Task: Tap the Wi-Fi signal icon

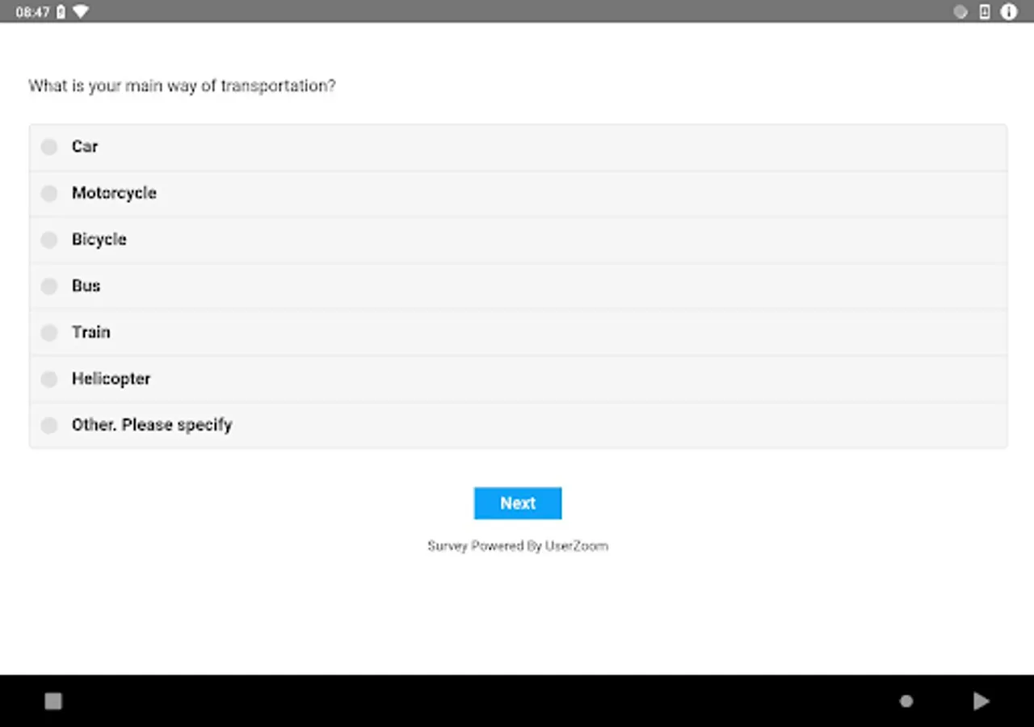Action: [x=81, y=11]
